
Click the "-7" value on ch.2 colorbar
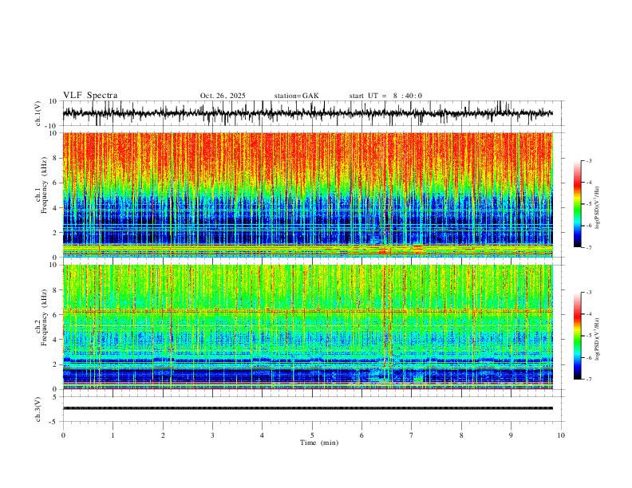click(589, 380)
